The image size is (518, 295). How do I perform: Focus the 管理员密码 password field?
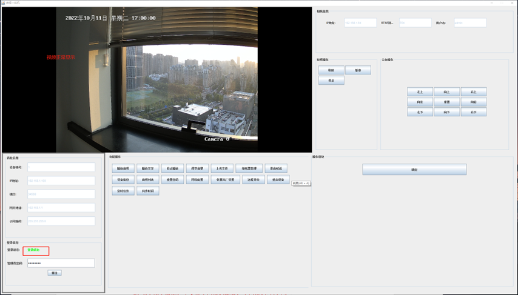tap(61, 263)
